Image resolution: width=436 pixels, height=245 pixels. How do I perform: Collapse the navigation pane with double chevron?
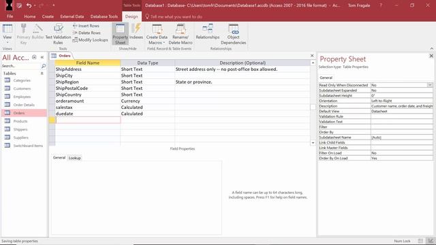42,57
